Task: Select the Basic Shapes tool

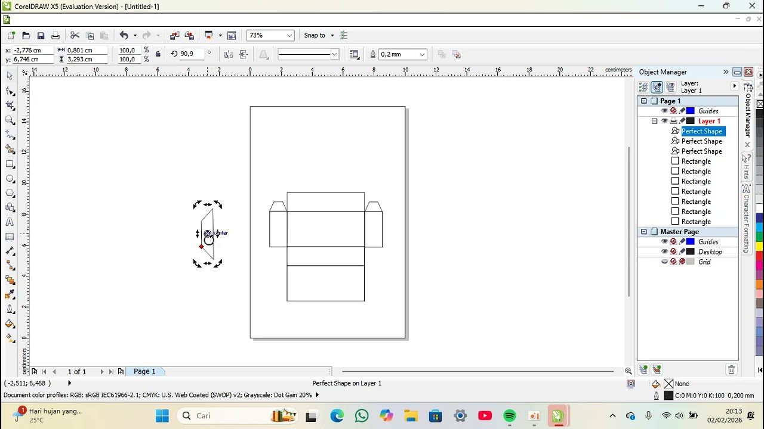Action: 10,207
